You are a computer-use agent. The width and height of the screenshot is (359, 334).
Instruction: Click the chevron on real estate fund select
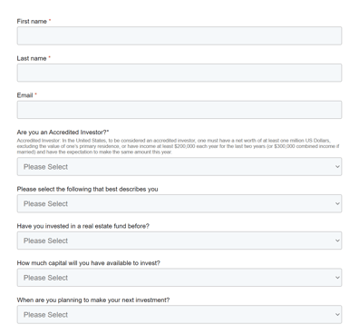337,241
